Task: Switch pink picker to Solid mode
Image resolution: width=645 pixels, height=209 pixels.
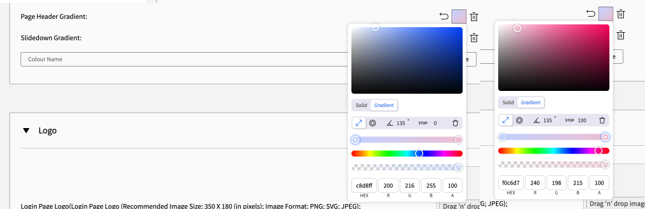Action: coord(508,103)
